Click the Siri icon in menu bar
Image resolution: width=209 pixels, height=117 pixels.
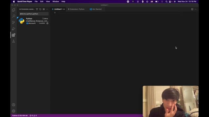point(175,2)
